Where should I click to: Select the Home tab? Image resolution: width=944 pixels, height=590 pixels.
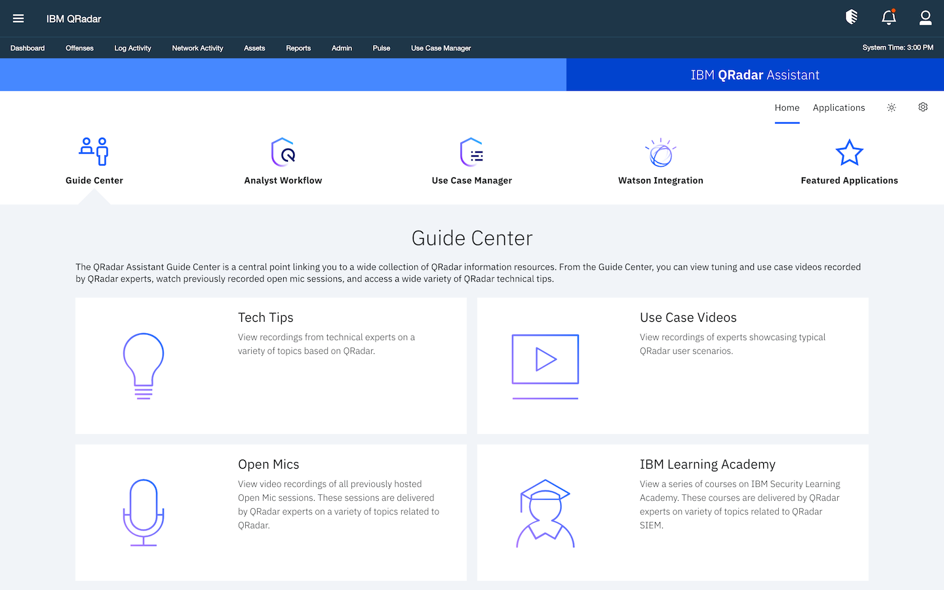coord(787,108)
